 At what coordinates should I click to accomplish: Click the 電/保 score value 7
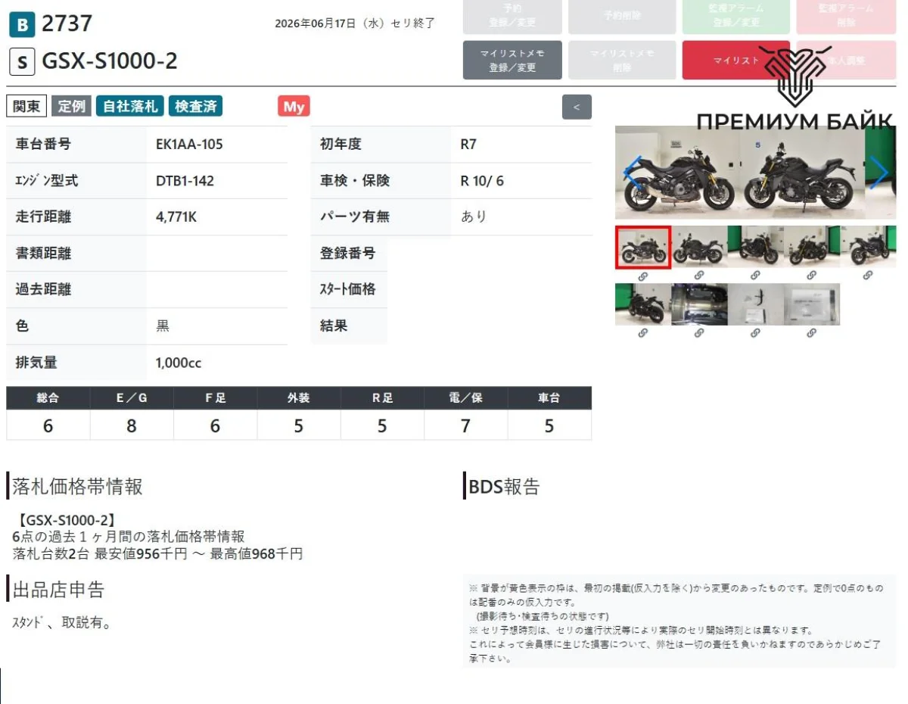click(466, 426)
